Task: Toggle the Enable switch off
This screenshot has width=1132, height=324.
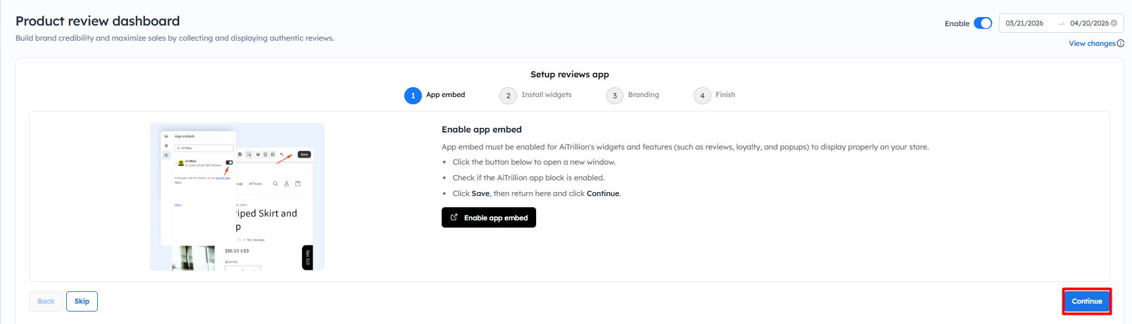Action: (x=982, y=23)
